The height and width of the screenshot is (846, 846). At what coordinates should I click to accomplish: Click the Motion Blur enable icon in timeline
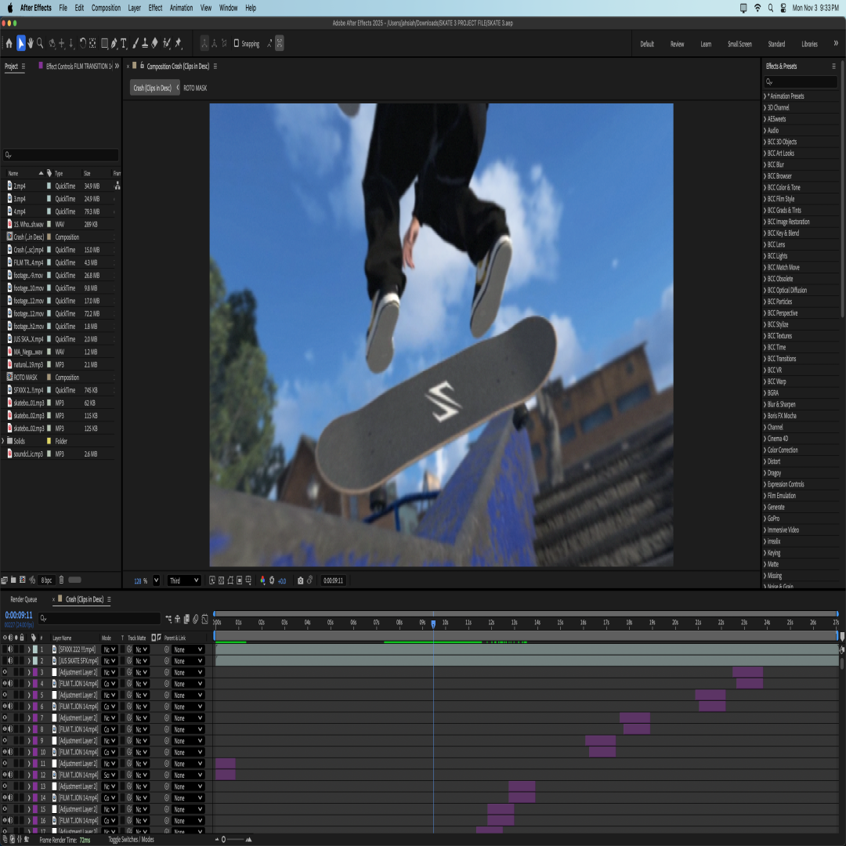[x=195, y=620]
